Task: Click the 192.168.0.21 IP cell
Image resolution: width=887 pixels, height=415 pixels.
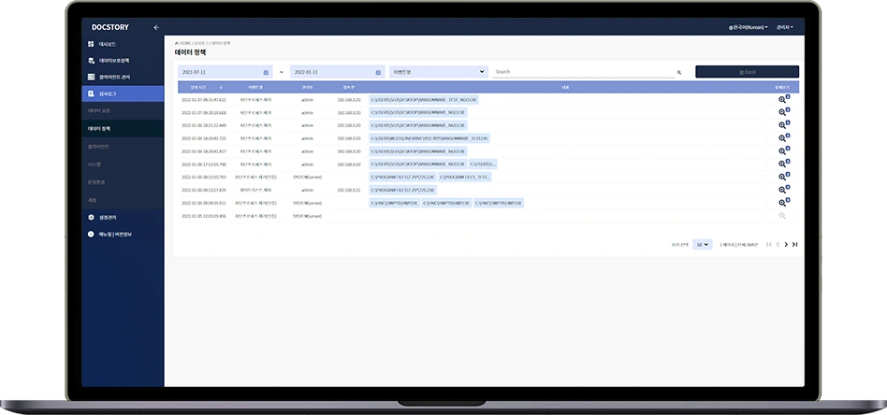Action: point(348,190)
